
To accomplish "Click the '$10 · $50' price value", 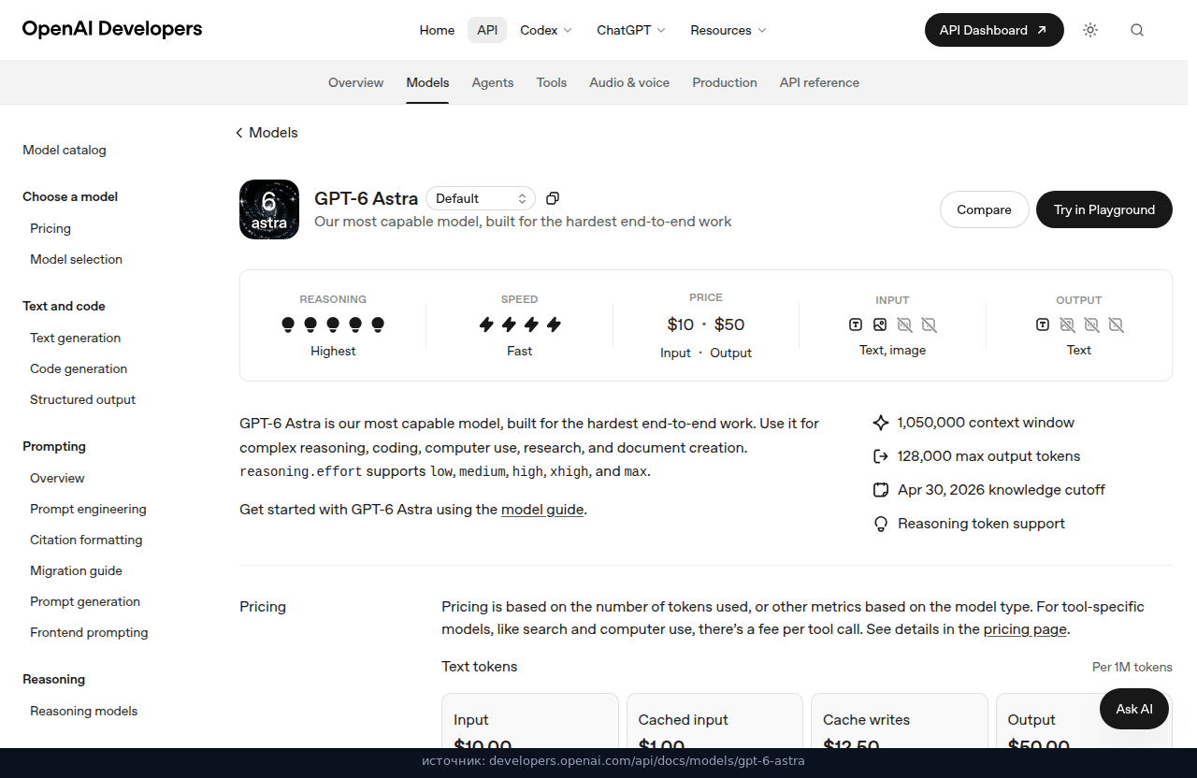I will 706,324.
